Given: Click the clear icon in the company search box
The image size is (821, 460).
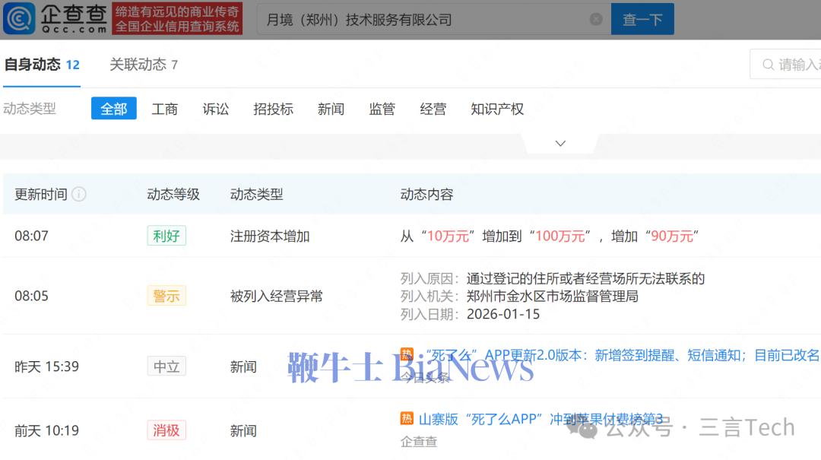Looking at the screenshot, I should point(597,19).
